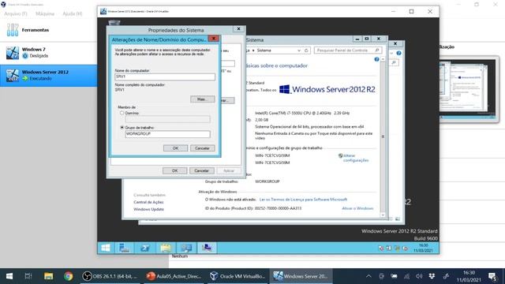This screenshot has width=505, height=284.
Task: Close the Alterações de Nome/Domínio dialog
Action: coord(214,39)
